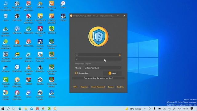Viewport: 197px width, 111px height.
Task: Open qBittorrent desktop shortcut
Action: coord(17,30)
